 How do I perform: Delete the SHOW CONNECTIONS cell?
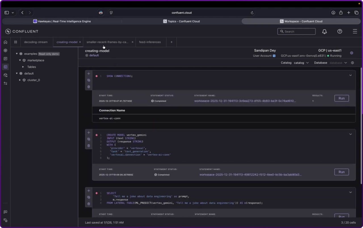pos(89,87)
